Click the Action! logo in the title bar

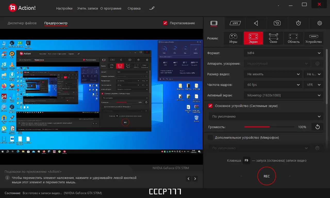point(22,8)
